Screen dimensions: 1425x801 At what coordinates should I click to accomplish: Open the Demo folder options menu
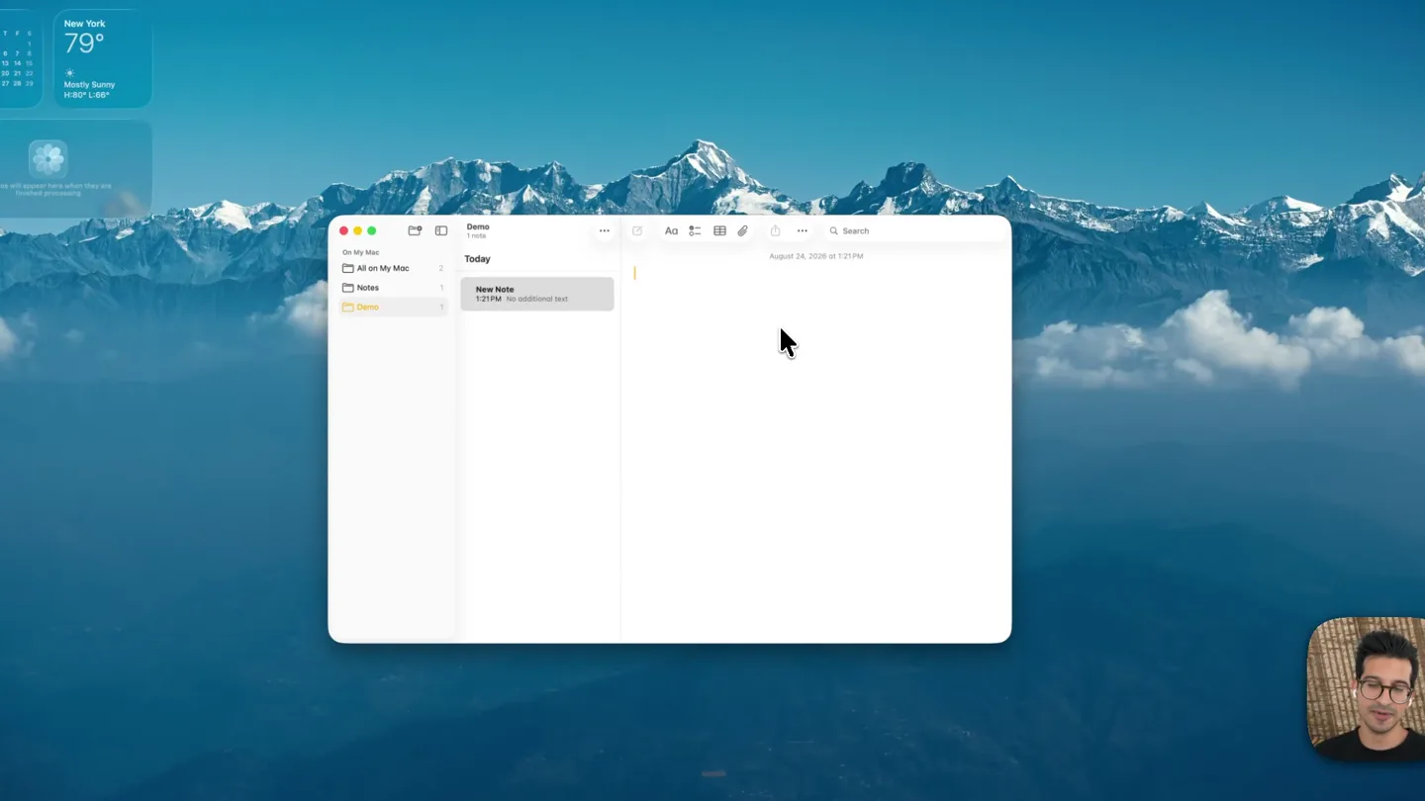(x=605, y=230)
